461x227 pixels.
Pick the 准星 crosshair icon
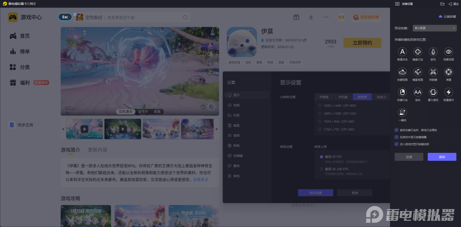click(449, 72)
